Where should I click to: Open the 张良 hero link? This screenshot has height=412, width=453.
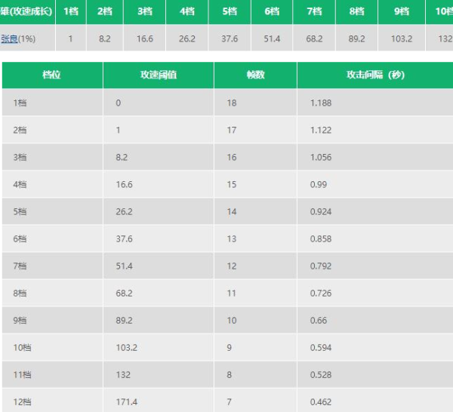pyautogui.click(x=9, y=38)
